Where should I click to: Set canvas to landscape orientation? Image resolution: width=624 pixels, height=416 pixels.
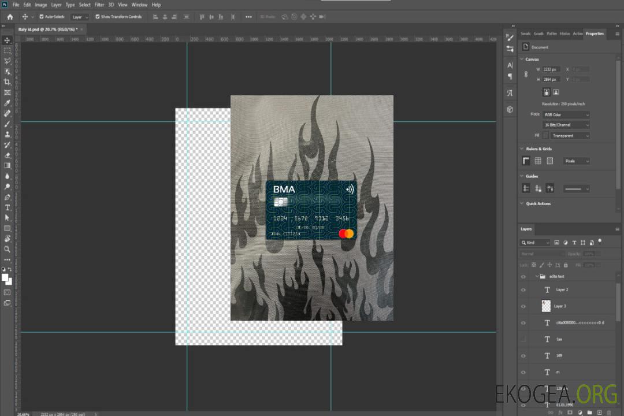coord(556,92)
